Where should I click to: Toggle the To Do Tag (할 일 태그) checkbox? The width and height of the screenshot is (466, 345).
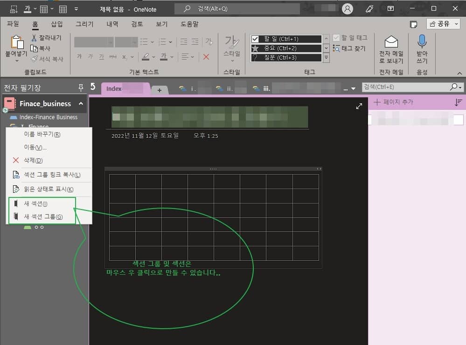336,38
